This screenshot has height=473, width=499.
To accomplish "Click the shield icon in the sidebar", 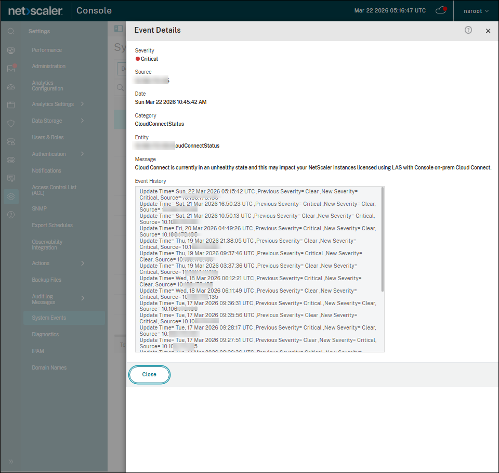I will [10, 123].
